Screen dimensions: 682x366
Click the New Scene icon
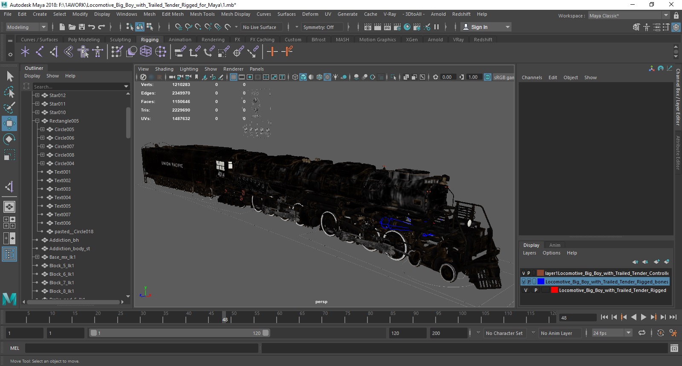pyautogui.click(x=62, y=27)
